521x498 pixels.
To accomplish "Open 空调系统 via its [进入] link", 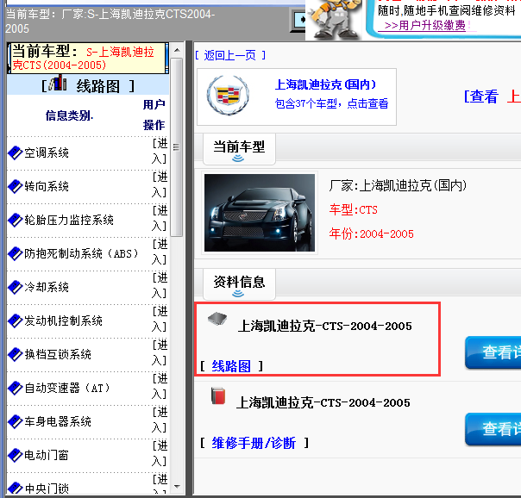I will [x=160, y=152].
